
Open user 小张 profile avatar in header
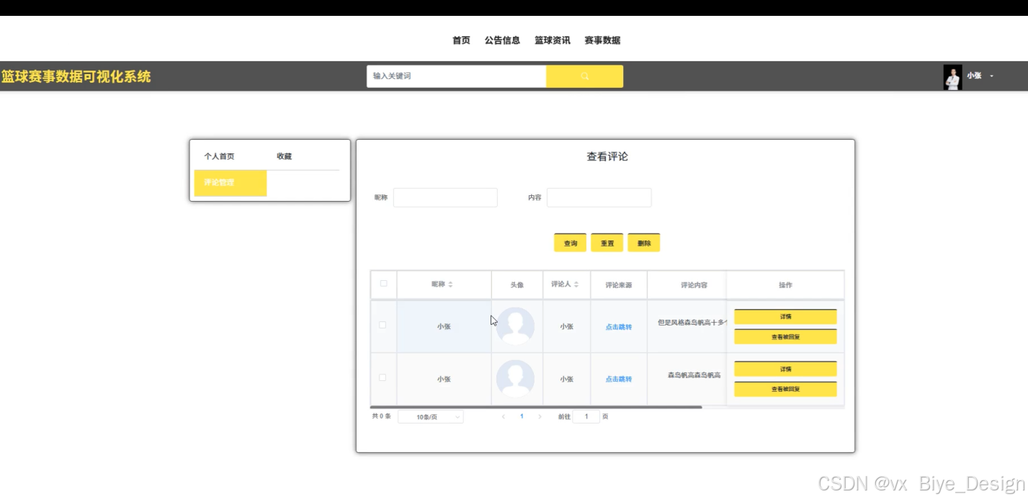click(952, 77)
